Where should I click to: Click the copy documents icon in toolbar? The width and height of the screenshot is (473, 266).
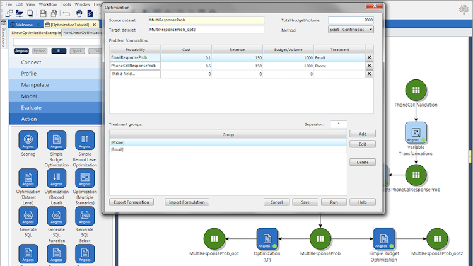(x=30, y=13)
